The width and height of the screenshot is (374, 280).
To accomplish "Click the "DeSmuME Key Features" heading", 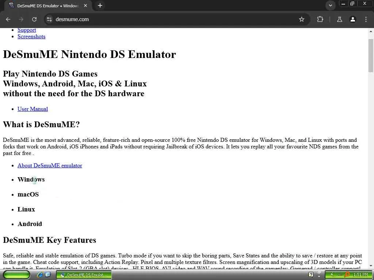I will (x=50, y=240).
